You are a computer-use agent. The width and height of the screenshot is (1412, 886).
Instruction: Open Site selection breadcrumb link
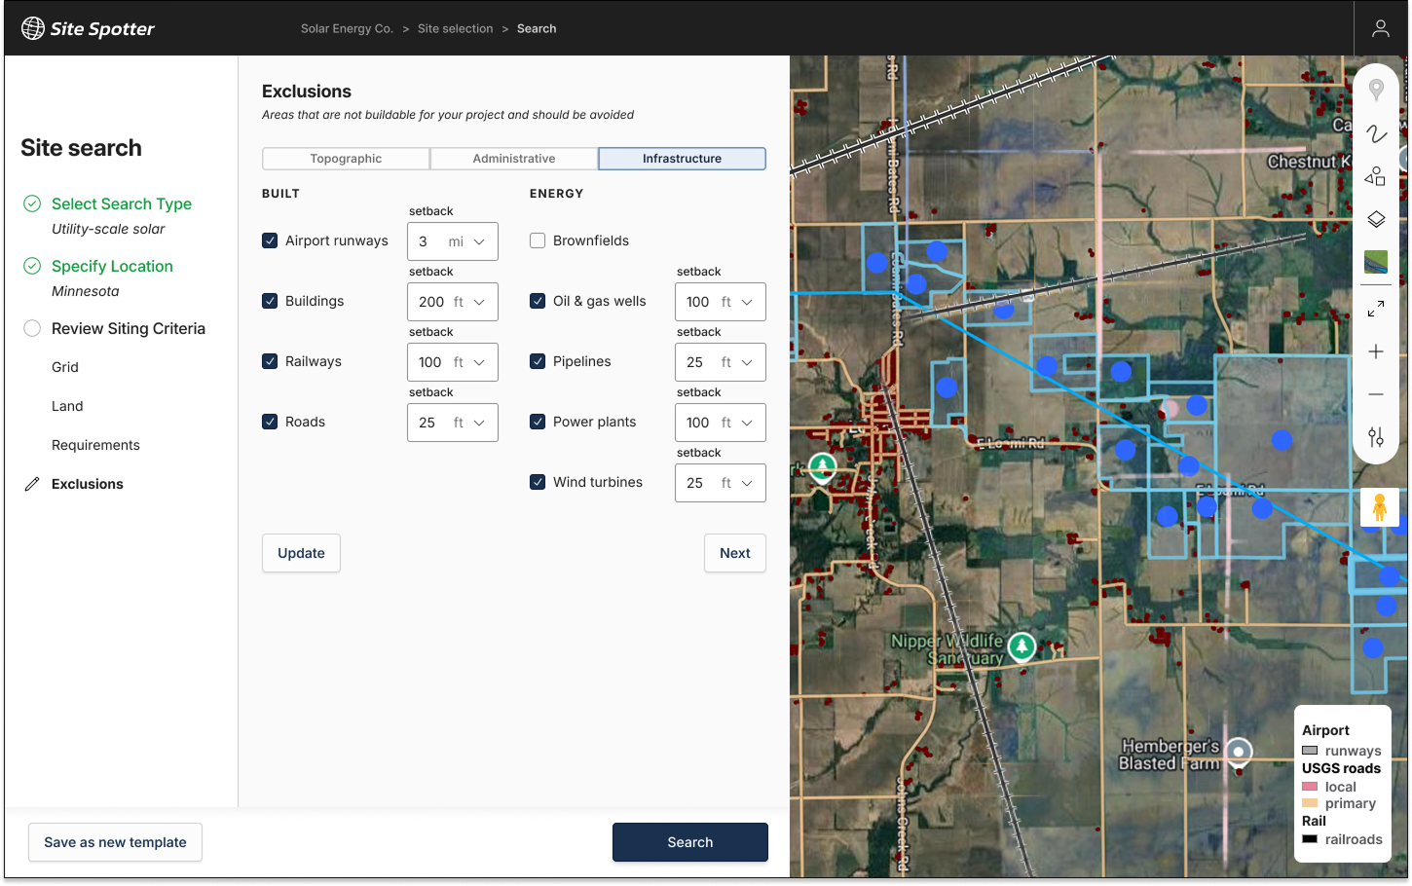[455, 28]
